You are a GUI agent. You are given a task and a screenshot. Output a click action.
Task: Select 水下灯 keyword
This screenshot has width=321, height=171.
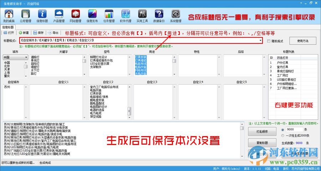tap(35, 70)
